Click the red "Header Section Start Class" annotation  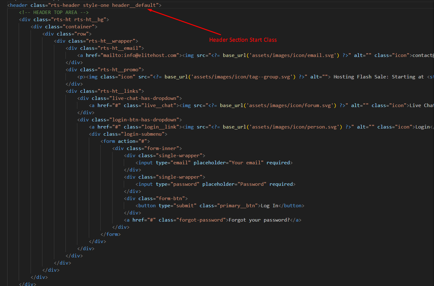point(243,40)
